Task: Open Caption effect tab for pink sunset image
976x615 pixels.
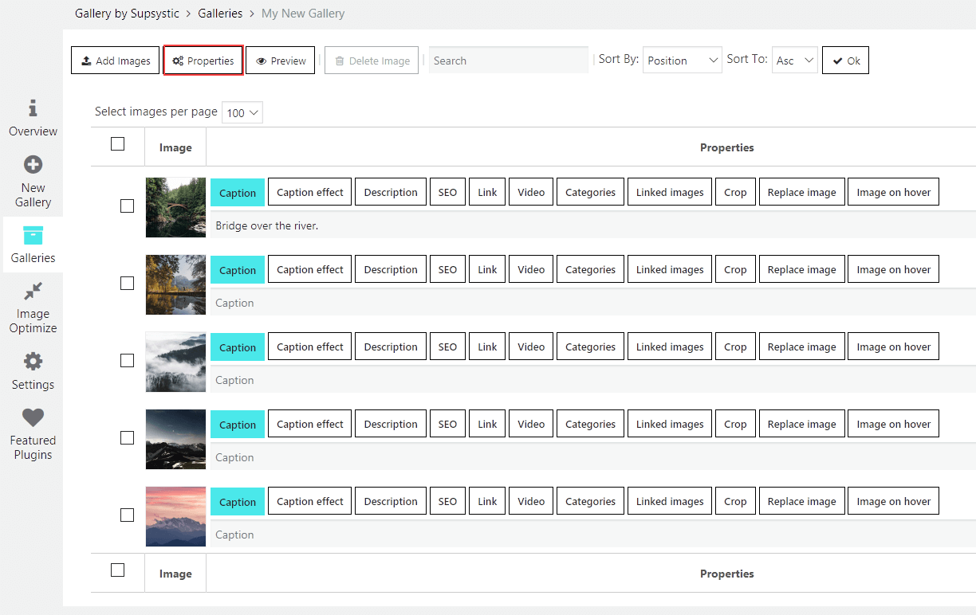Action: 309,501
